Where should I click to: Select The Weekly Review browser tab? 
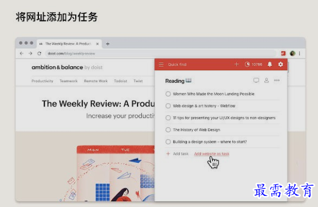(x=69, y=44)
